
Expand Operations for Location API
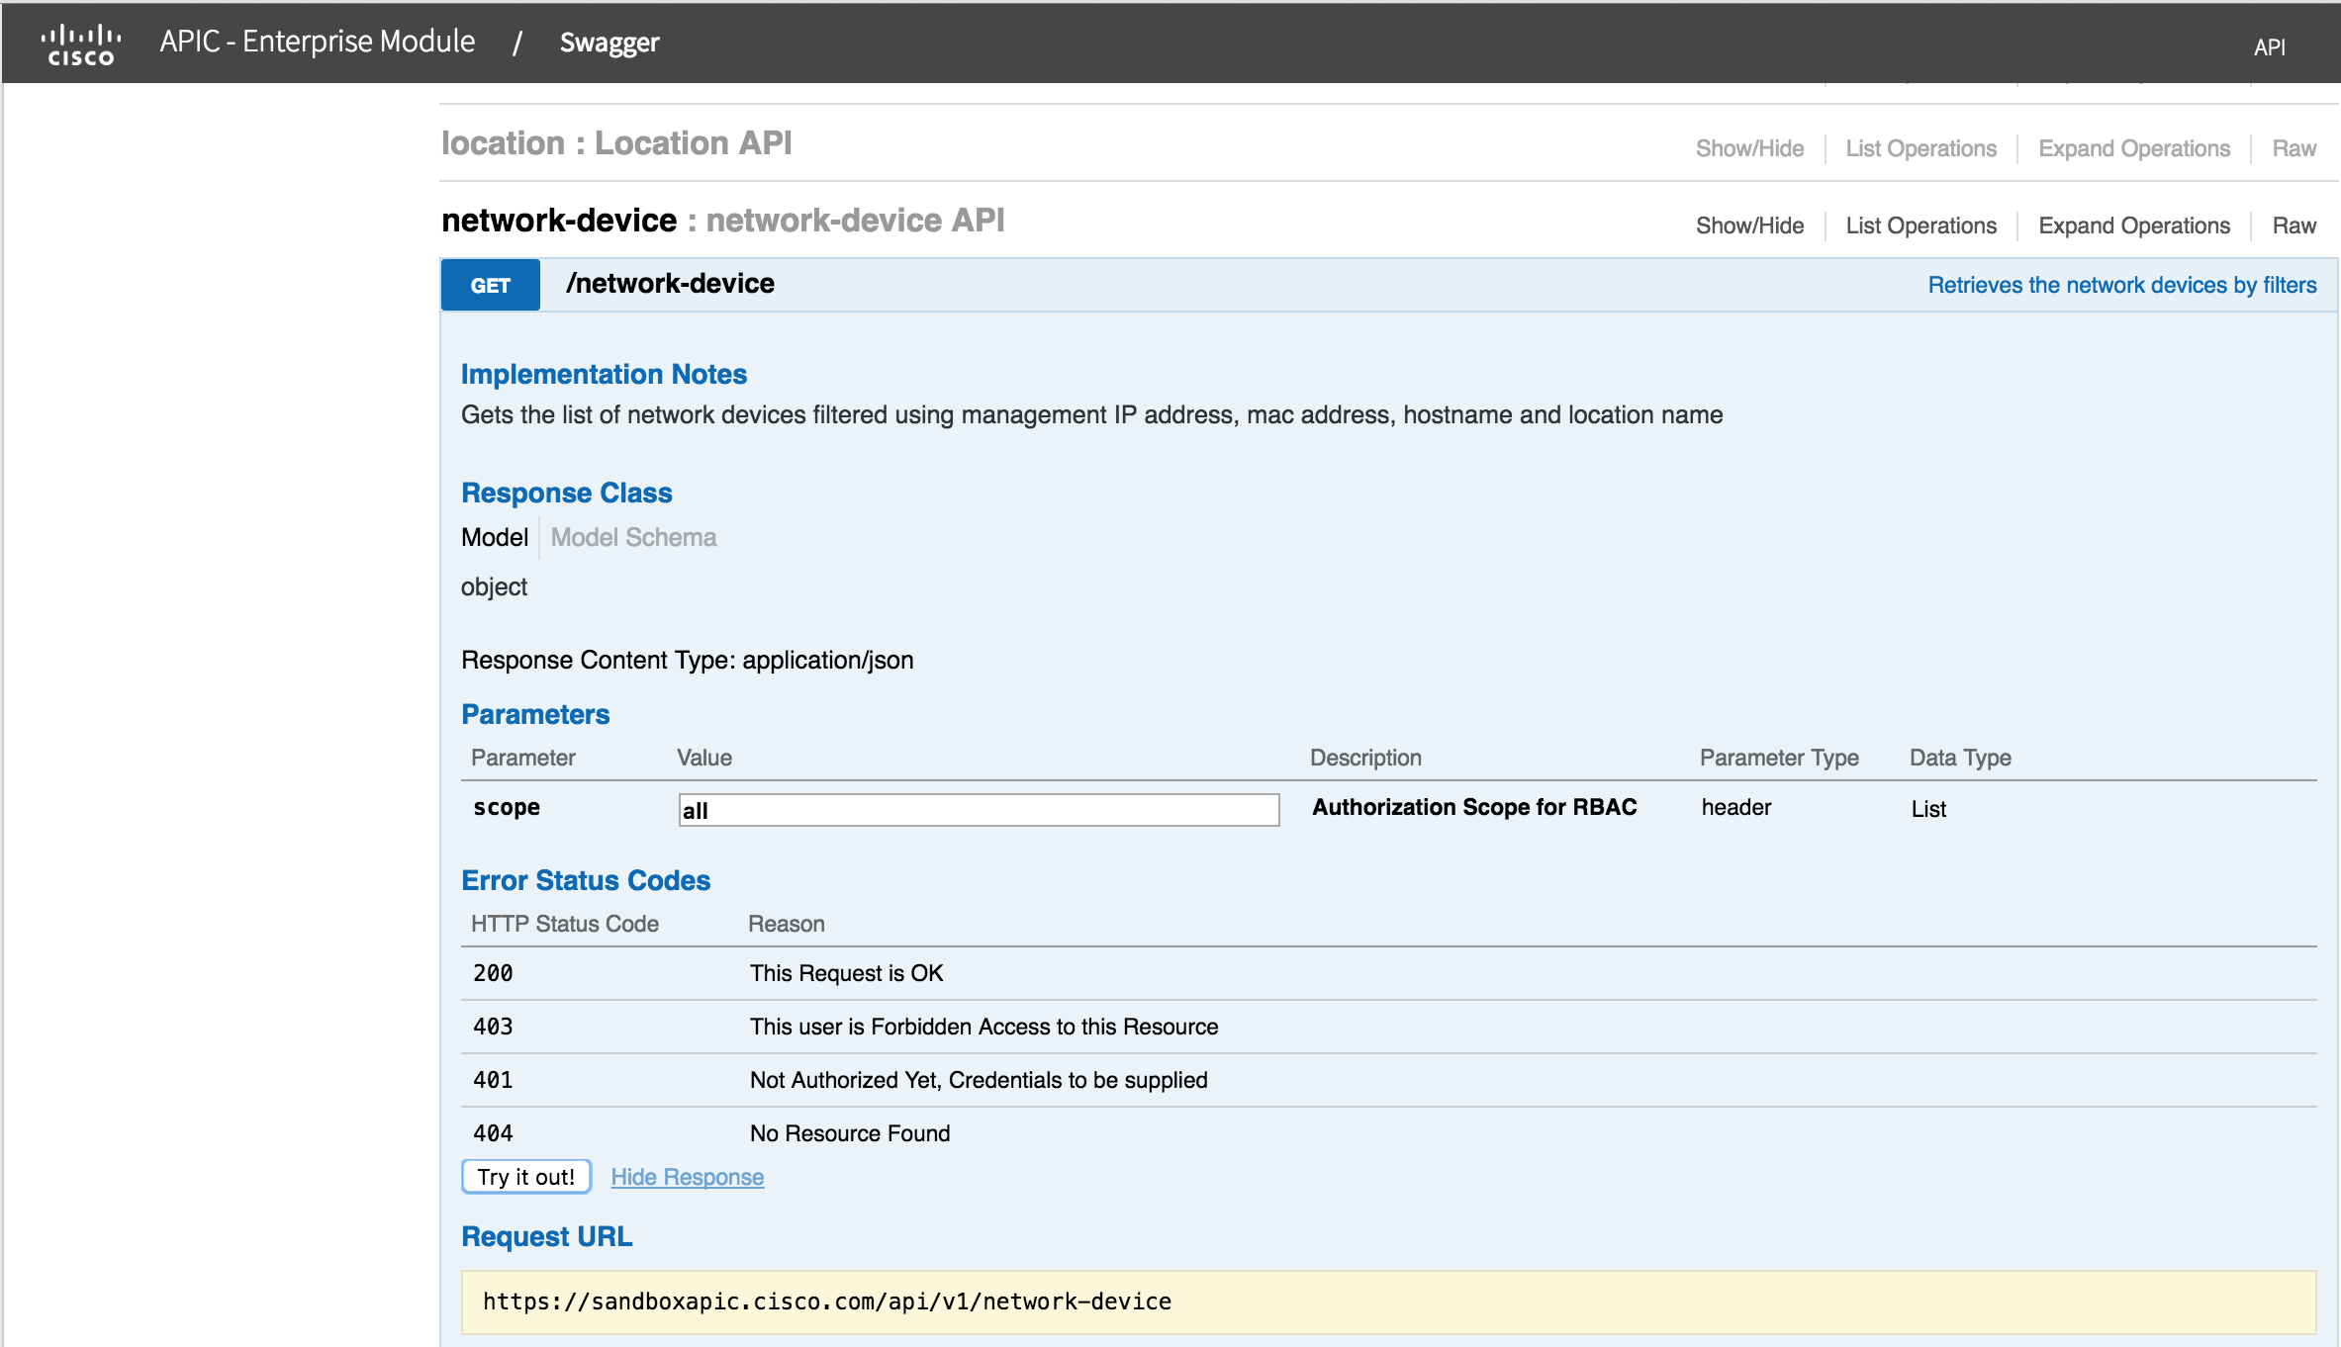(2134, 148)
